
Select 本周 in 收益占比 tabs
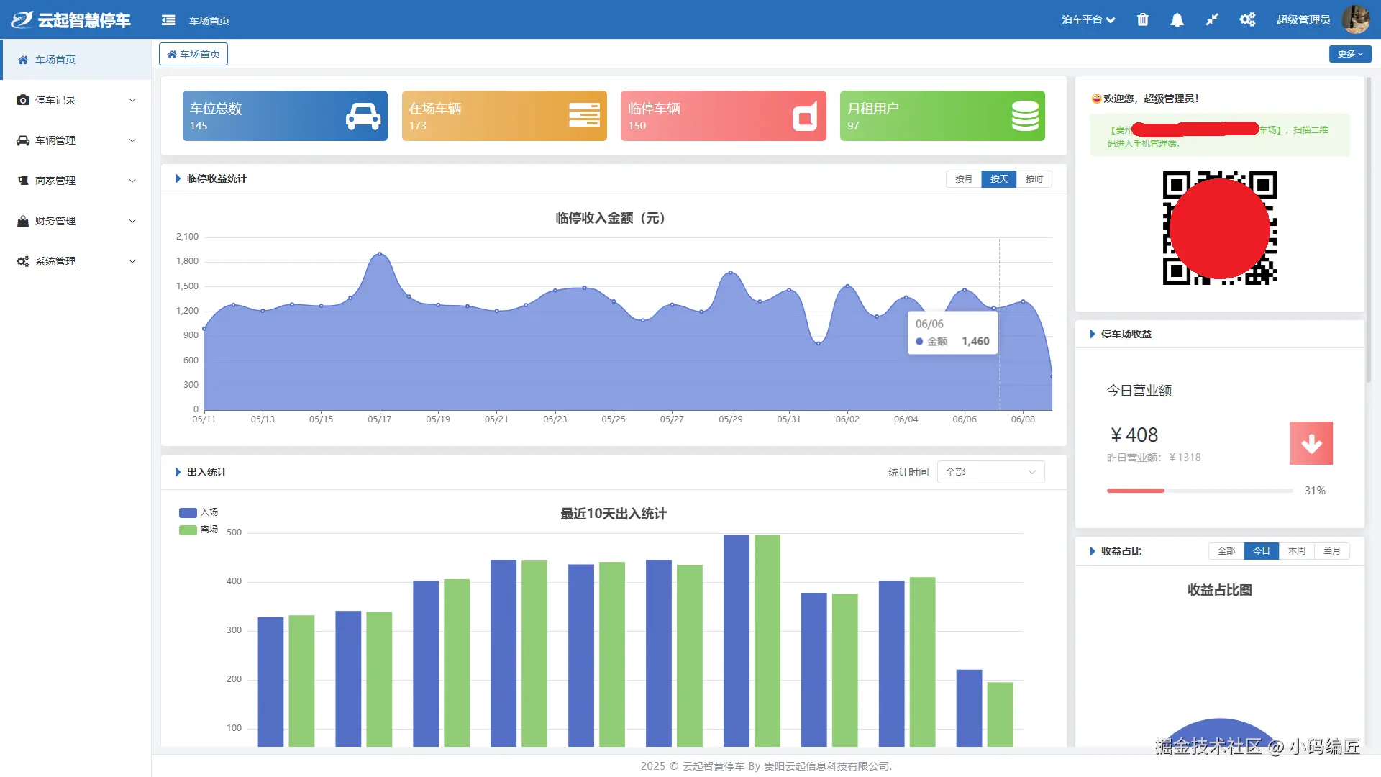(1296, 551)
